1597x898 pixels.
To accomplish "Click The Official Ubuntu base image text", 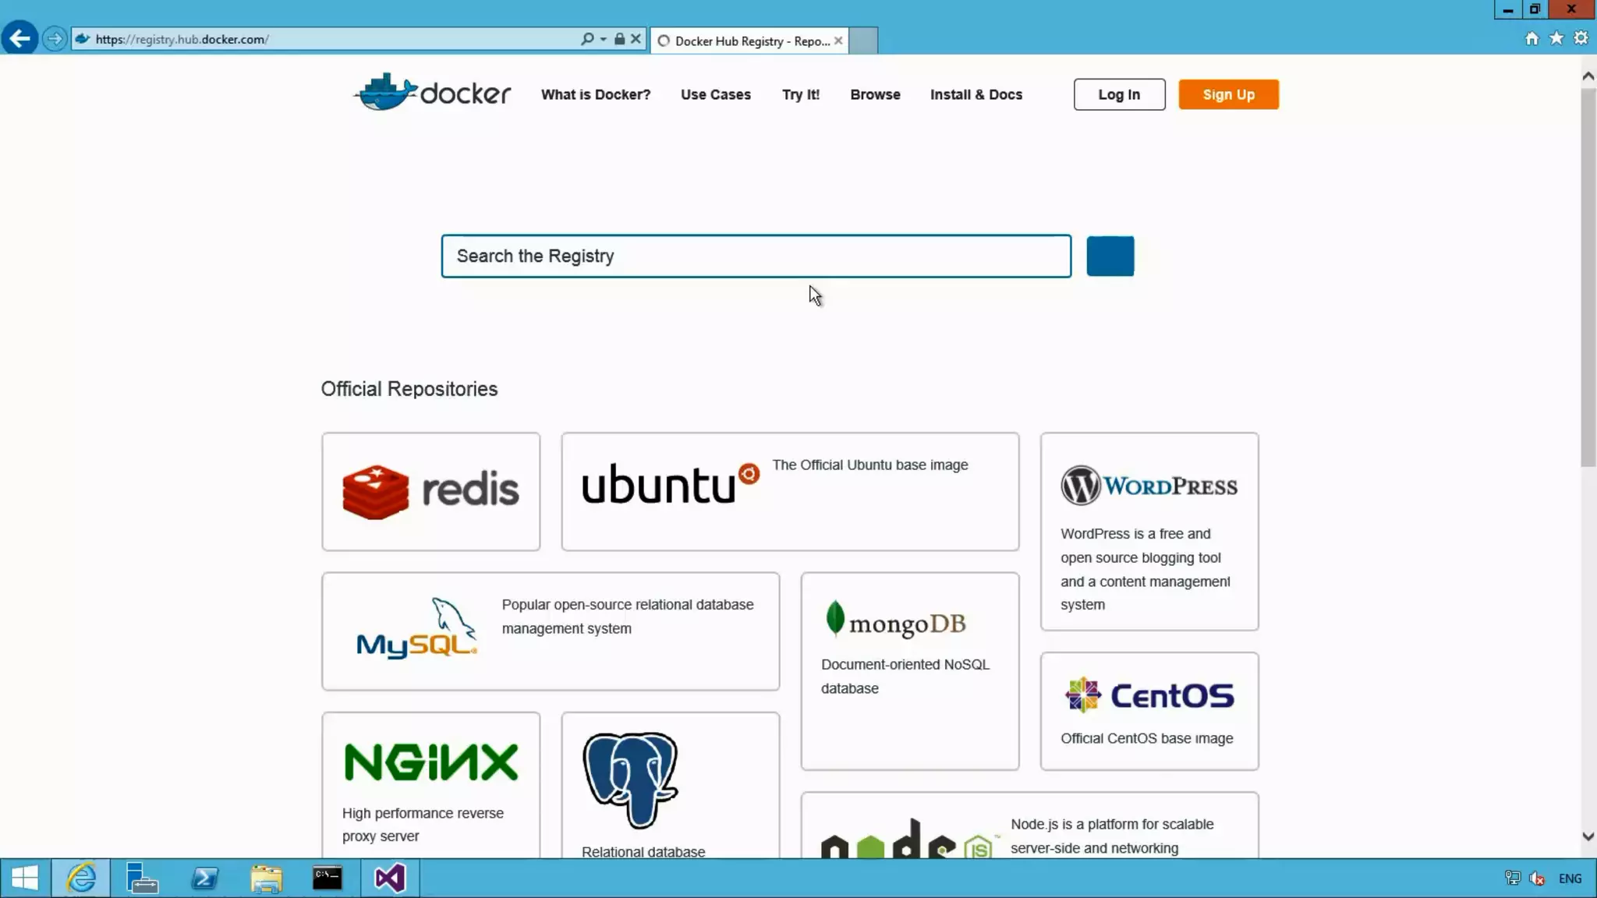I will coord(870,465).
